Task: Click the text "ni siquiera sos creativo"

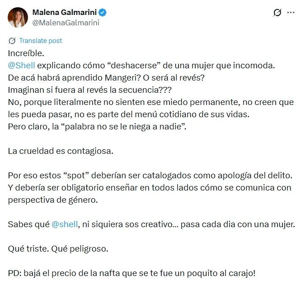Action: [x=120, y=224]
